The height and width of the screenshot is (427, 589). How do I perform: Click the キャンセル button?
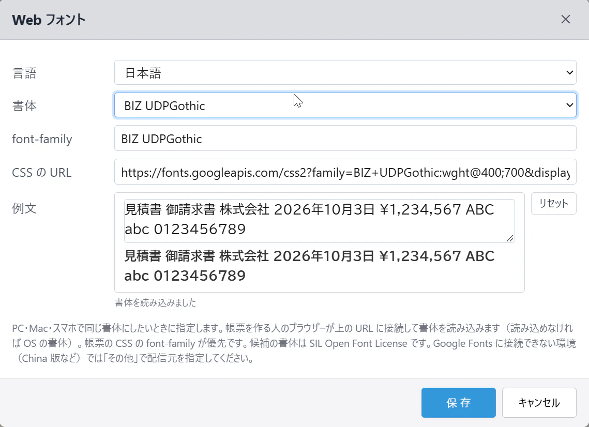click(539, 403)
